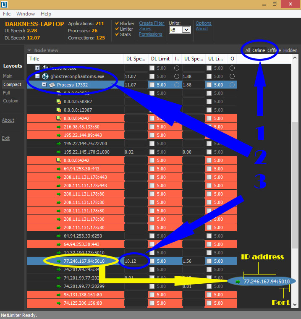Click listening socket icon for 0.0.0.0:50862
The height and width of the screenshot is (319, 301).
click(59, 102)
